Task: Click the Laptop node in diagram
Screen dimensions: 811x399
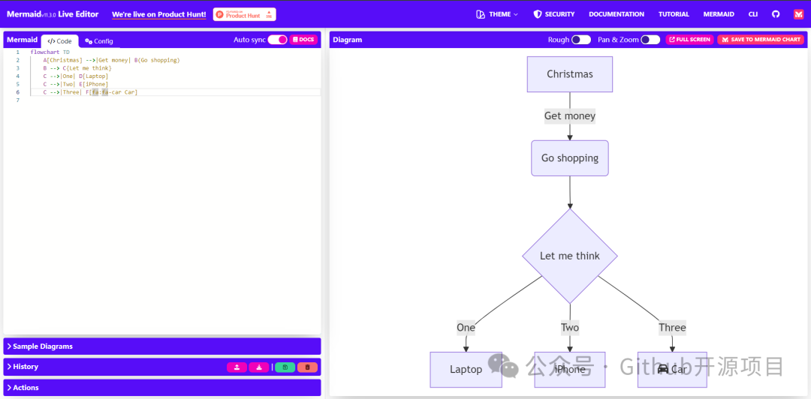Action: pos(466,370)
